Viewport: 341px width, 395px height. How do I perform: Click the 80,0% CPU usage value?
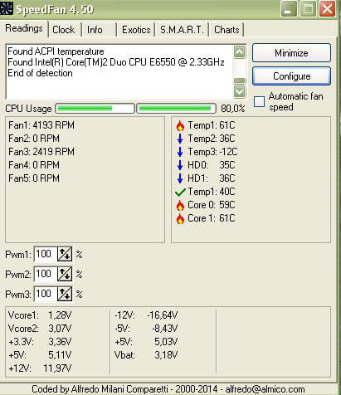(233, 109)
